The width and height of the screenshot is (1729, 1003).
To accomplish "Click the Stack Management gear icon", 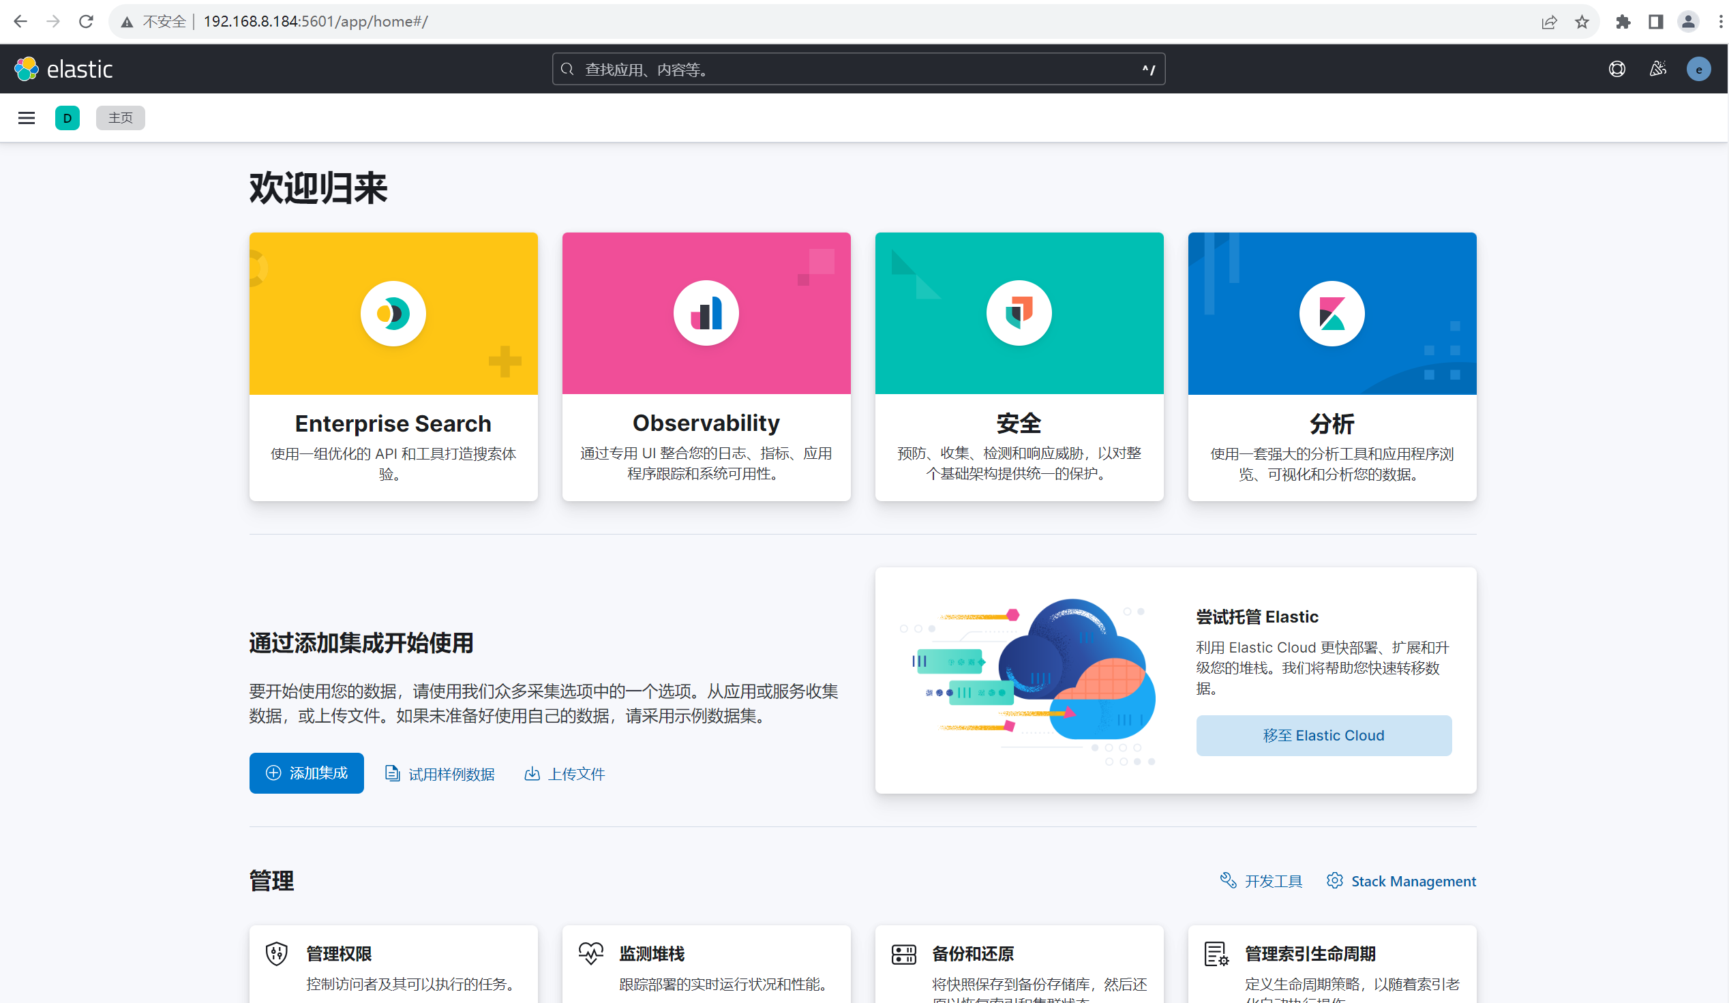I will coord(1335,880).
